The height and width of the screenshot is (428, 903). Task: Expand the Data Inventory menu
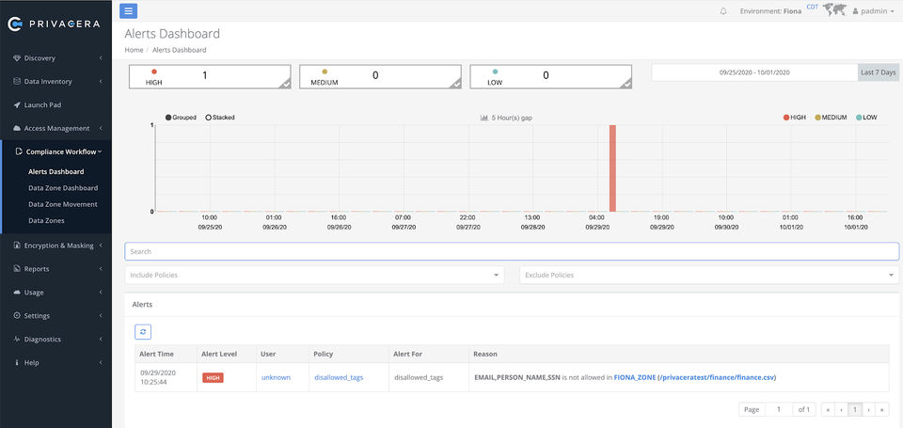[x=55, y=81]
